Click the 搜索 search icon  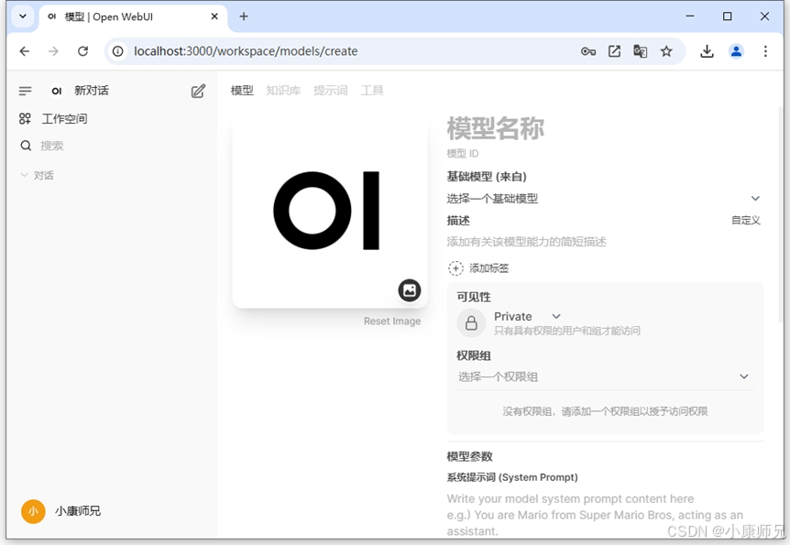click(x=26, y=145)
